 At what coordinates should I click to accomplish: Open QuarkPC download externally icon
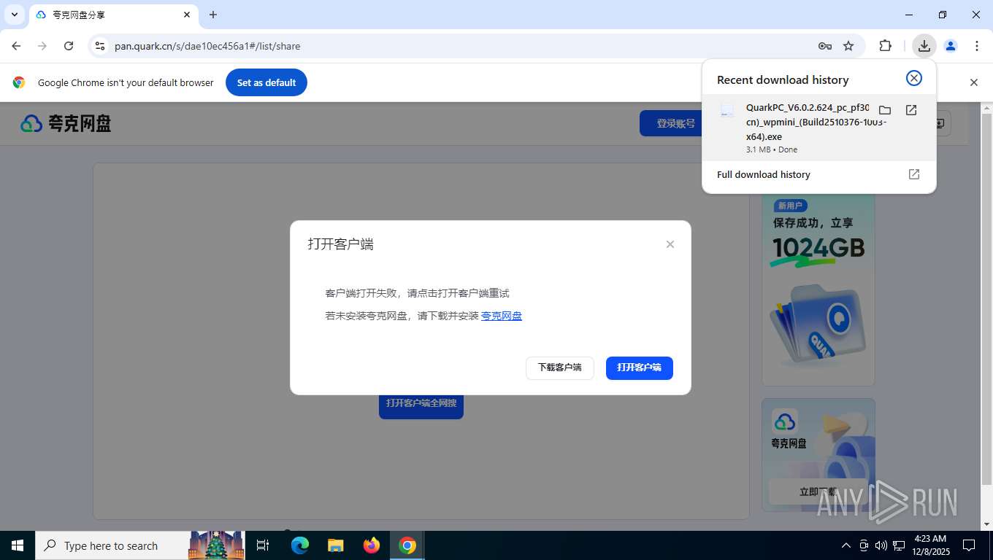911,110
